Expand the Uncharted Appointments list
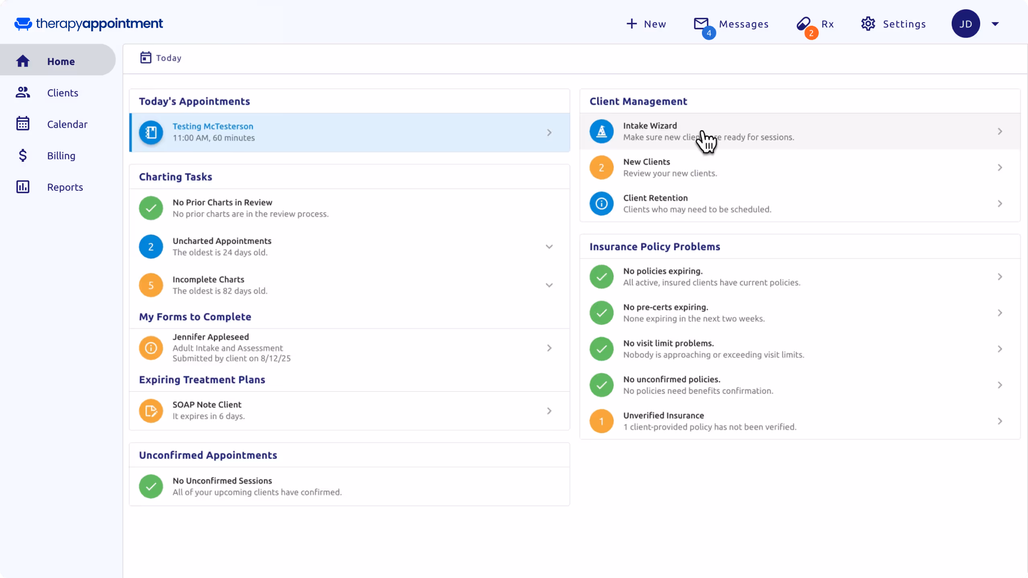 click(x=549, y=246)
